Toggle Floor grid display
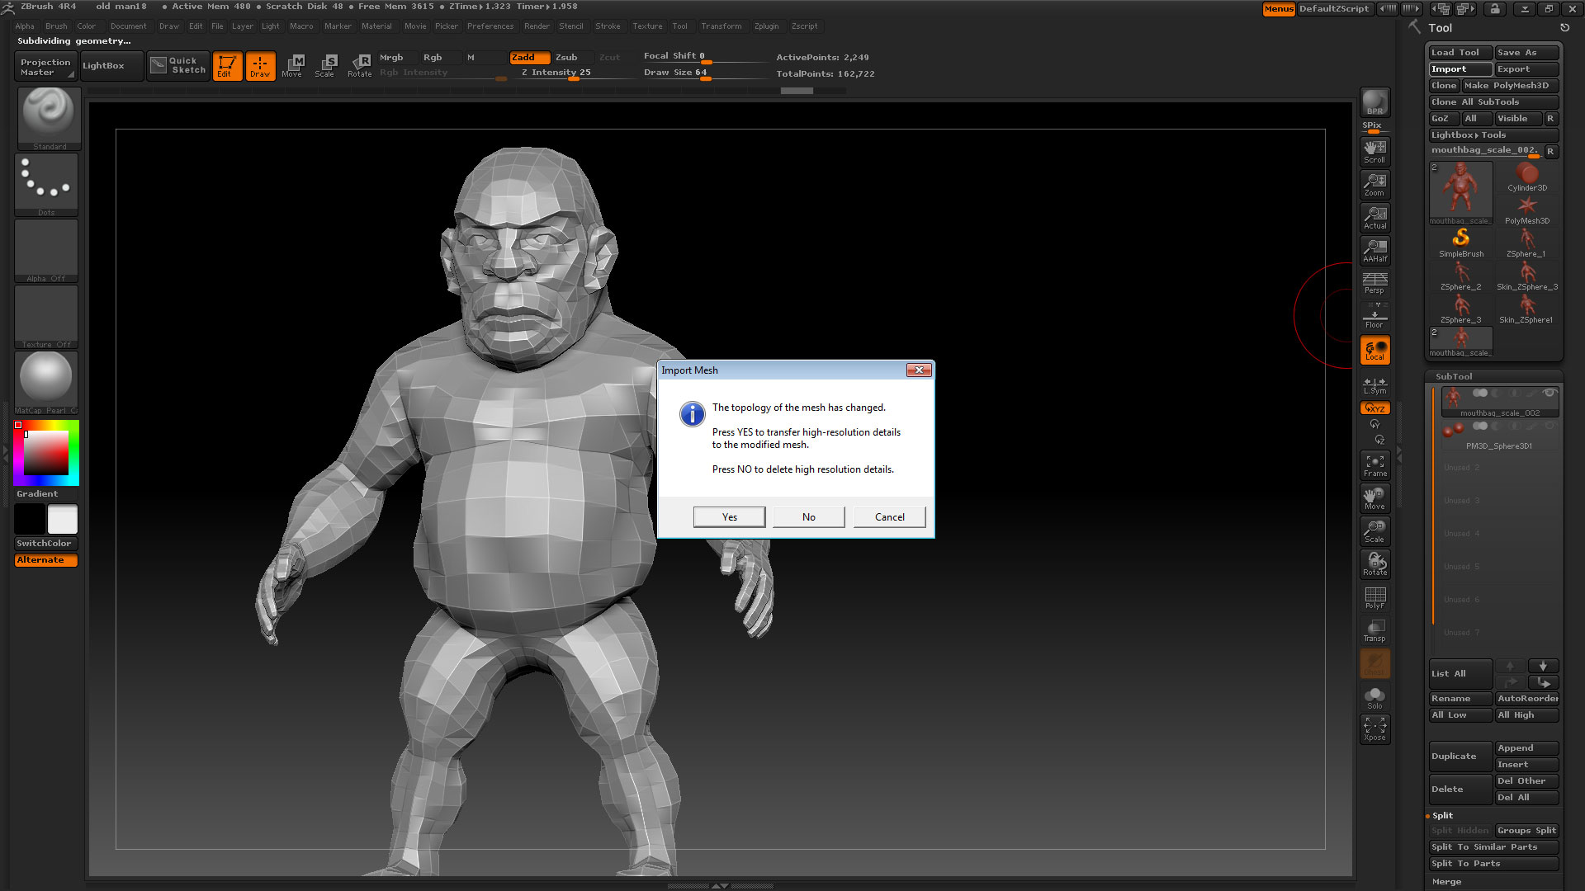Viewport: 1585px width, 891px height. coord(1374,316)
